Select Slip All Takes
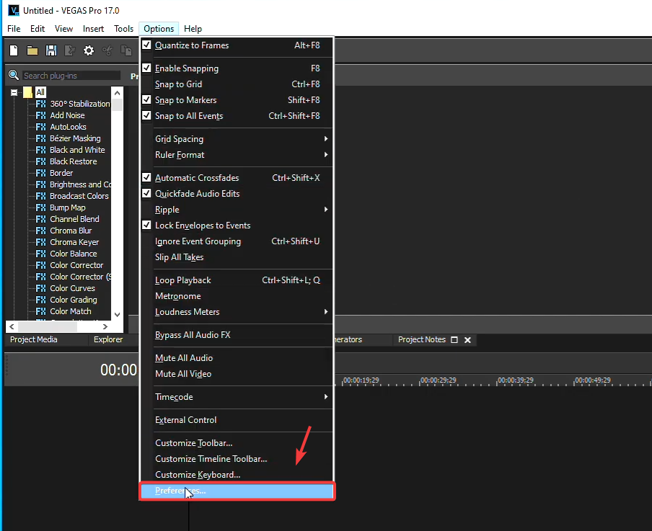The height and width of the screenshot is (531, 652). pos(237,256)
